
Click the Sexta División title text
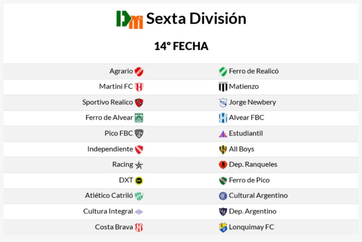196,19
